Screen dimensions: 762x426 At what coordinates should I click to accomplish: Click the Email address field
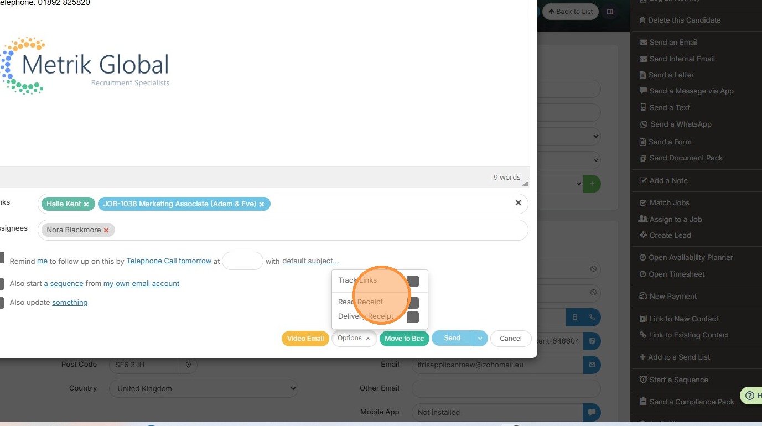(x=498, y=365)
